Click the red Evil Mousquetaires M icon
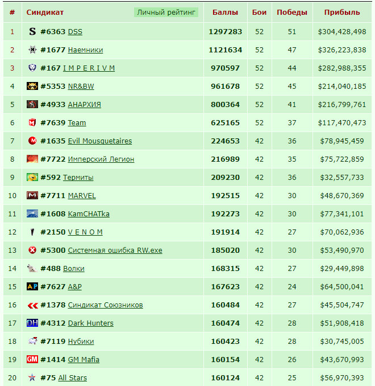This screenshot has height=386, width=375. click(32, 141)
